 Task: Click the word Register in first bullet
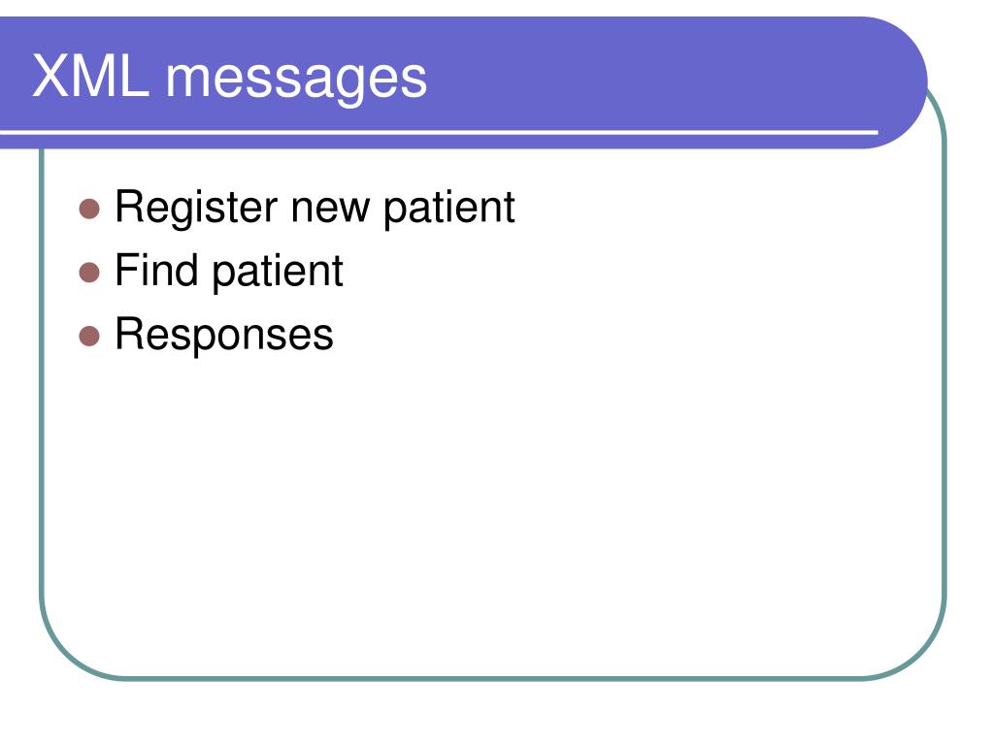196,208
